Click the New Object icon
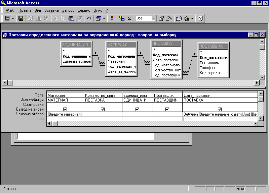 coord(187,18)
